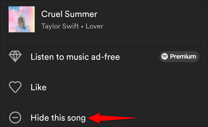208x127 pixels.
Task: Click the red arrow pointing at Hide this song
Action: pos(112,118)
